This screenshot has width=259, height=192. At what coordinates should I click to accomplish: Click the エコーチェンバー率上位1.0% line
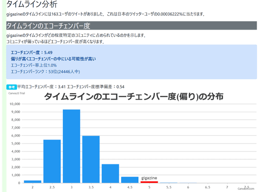tap(34, 65)
